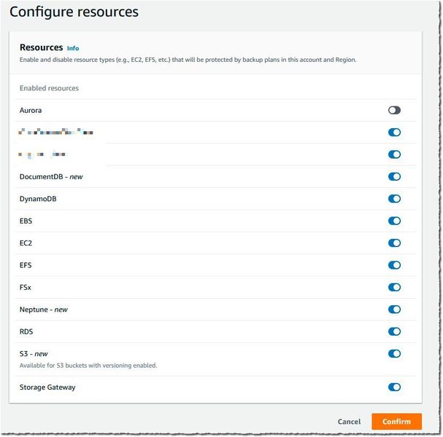This screenshot has height=437, width=443.
Task: Toggle the switch right below Aurora's
Action: click(x=394, y=133)
